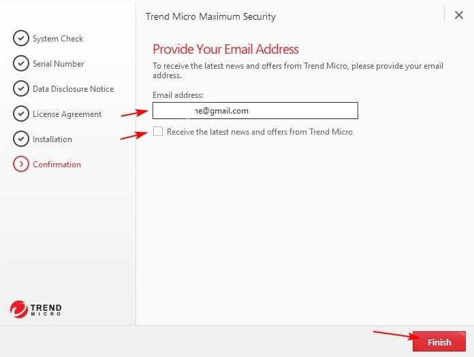The width and height of the screenshot is (474, 357).
Task: Click the 'Email address:' field label
Action: pos(178,95)
